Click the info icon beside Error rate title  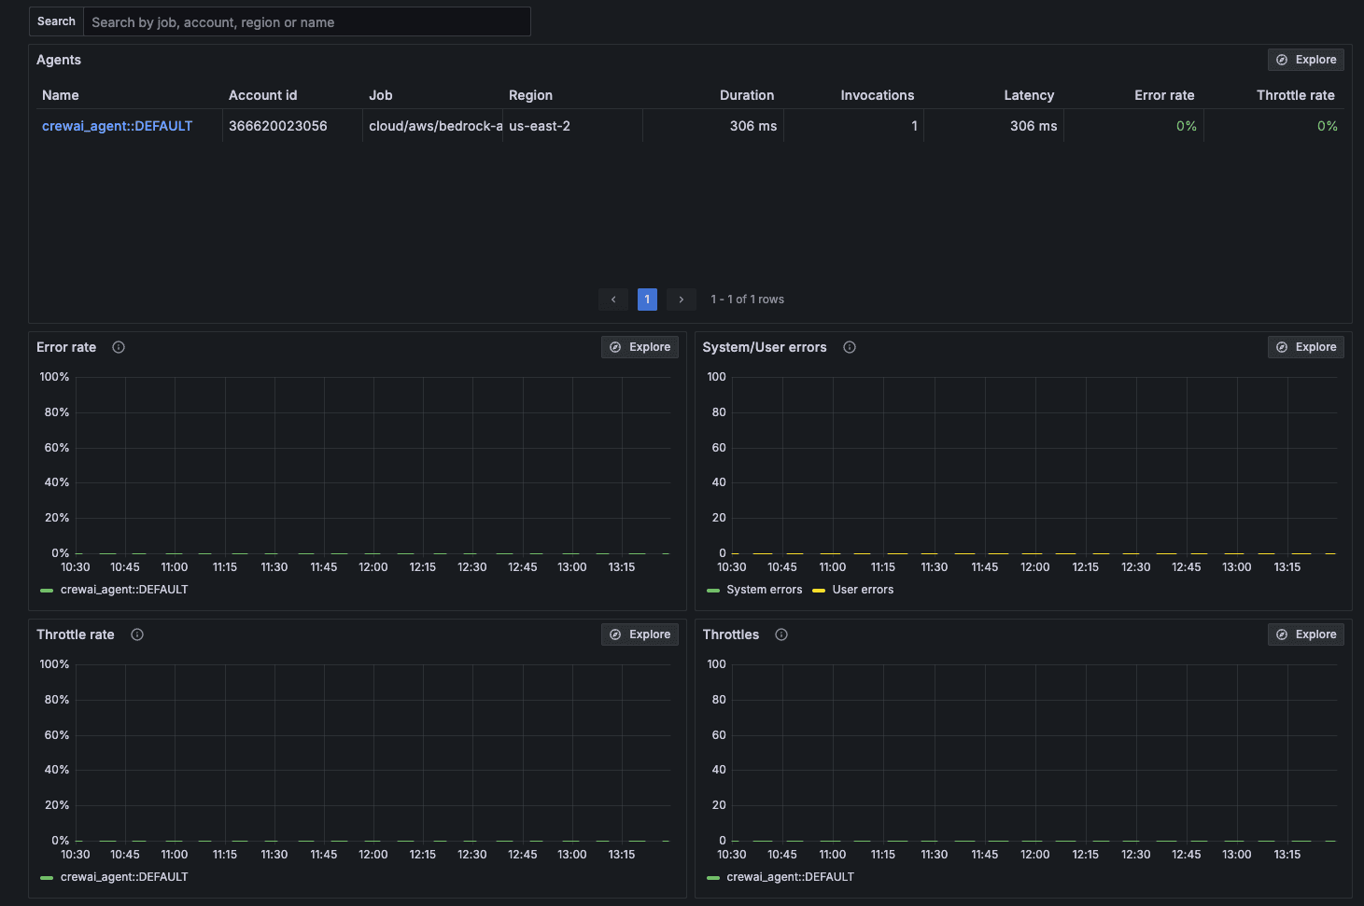(x=119, y=346)
